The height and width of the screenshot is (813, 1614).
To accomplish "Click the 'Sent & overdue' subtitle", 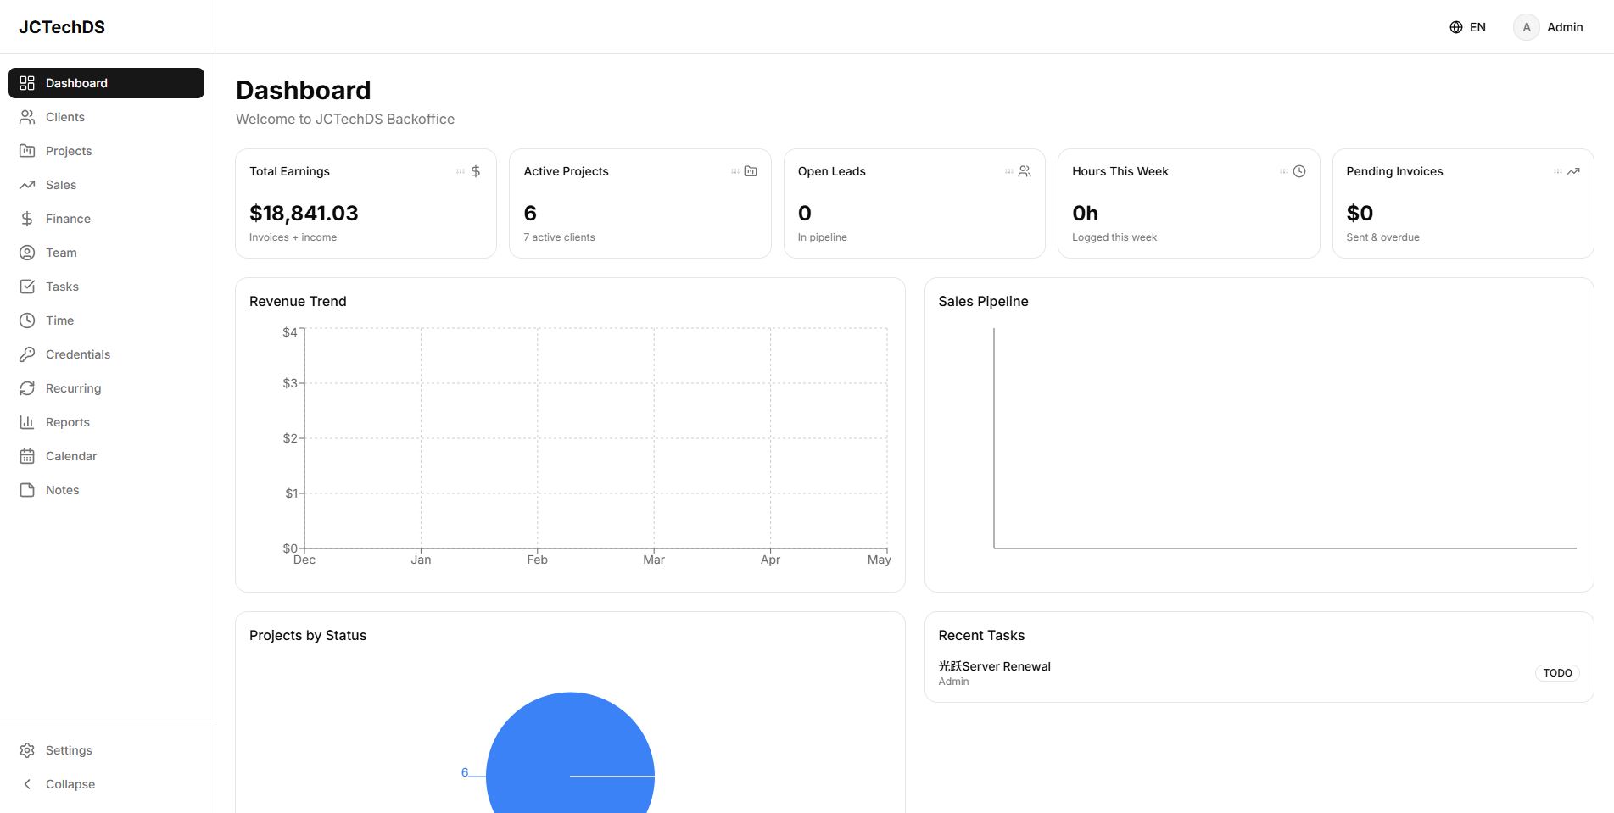I will point(1382,237).
